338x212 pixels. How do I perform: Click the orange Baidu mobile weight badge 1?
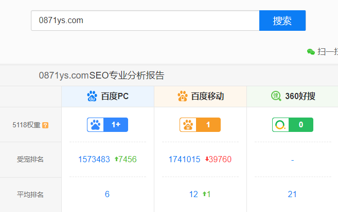tap(200, 125)
